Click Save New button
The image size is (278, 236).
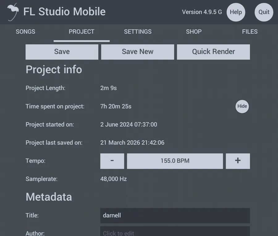tap(137, 52)
